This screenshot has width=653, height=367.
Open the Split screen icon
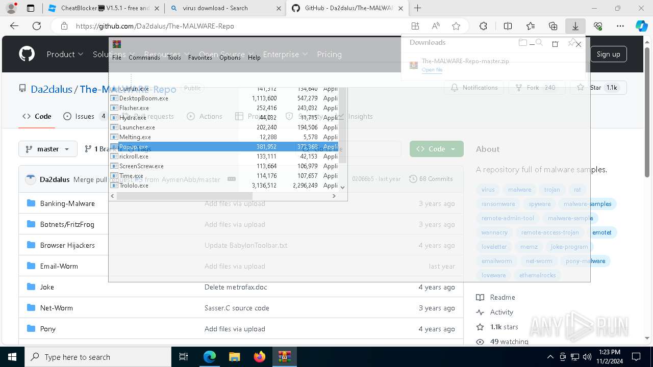click(508, 26)
